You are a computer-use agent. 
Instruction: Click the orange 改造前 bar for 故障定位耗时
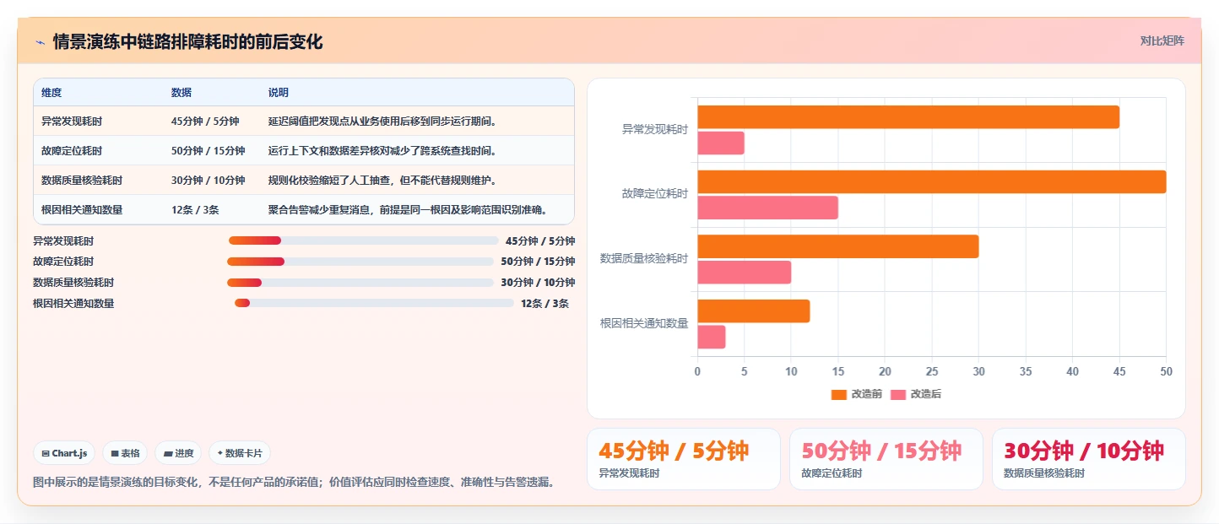pyautogui.click(x=932, y=181)
